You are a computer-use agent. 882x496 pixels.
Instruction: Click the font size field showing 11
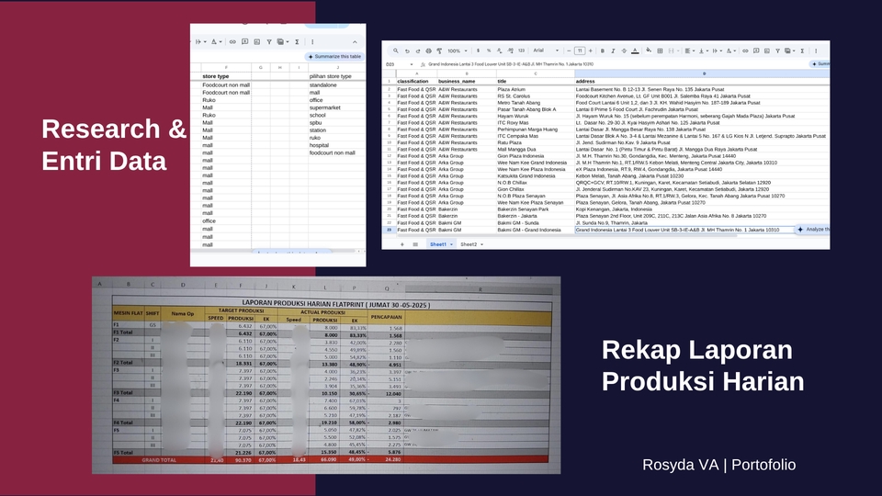coord(580,51)
